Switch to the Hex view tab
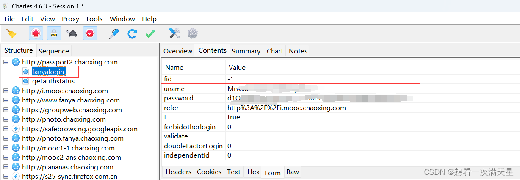 [253, 172]
